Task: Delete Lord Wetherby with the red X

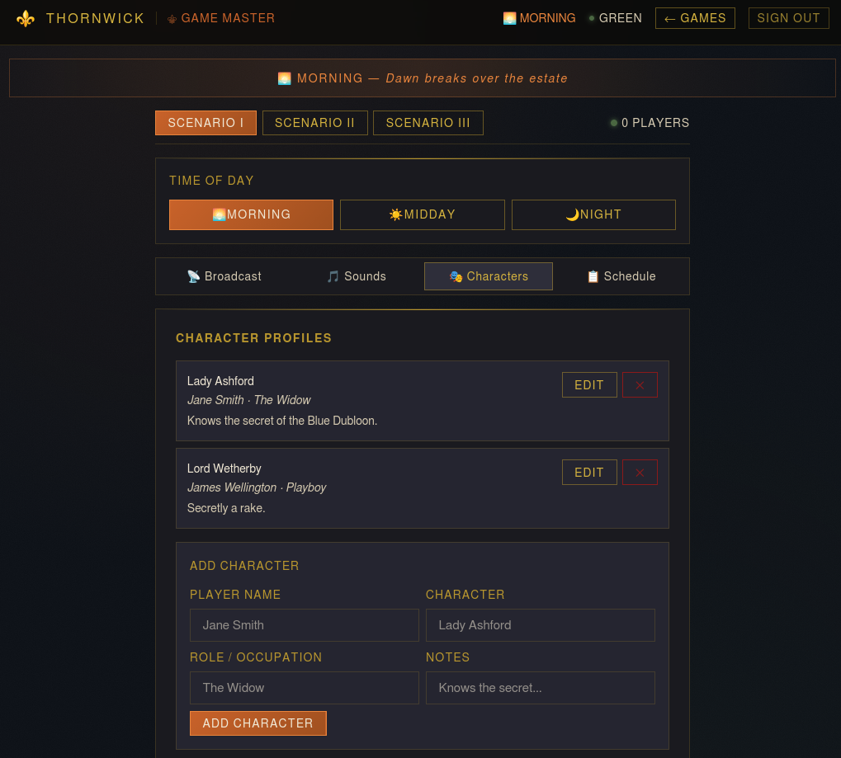Action: pyautogui.click(x=640, y=472)
